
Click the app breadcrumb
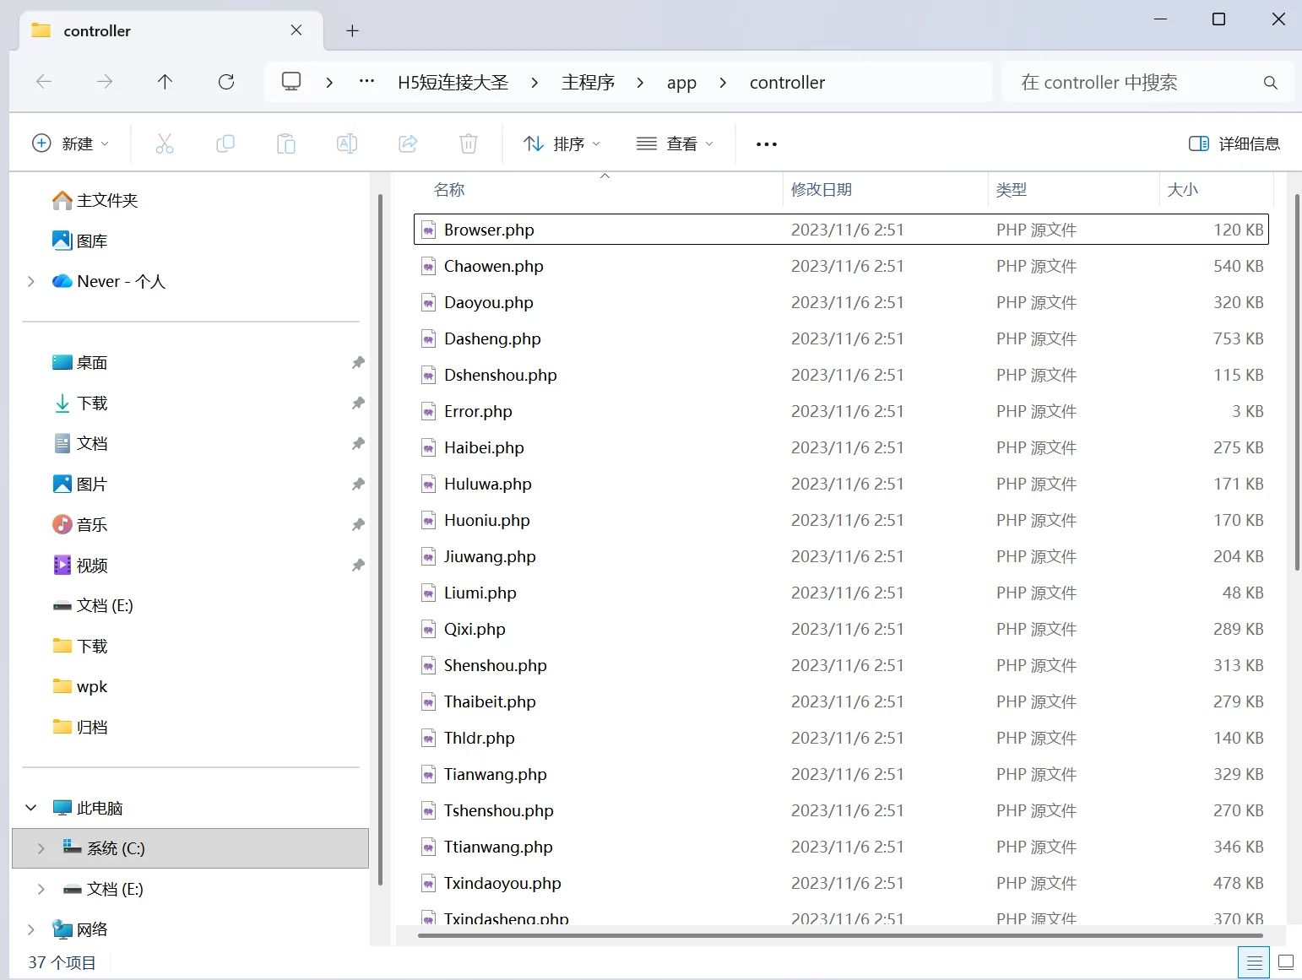[x=681, y=83]
